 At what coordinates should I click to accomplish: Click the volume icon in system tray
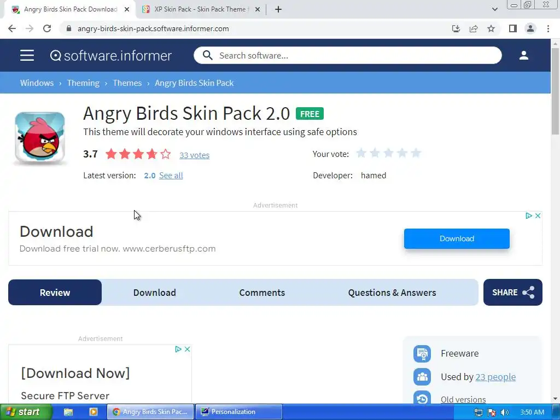coord(504,412)
